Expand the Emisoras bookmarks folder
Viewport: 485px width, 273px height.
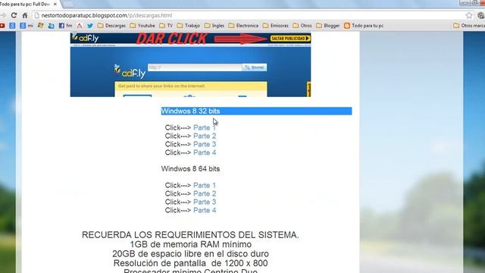pos(276,26)
